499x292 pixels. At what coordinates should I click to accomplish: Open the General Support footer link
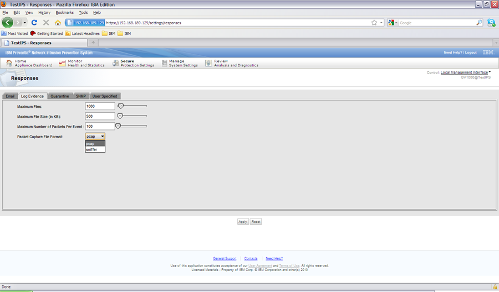coord(225,258)
